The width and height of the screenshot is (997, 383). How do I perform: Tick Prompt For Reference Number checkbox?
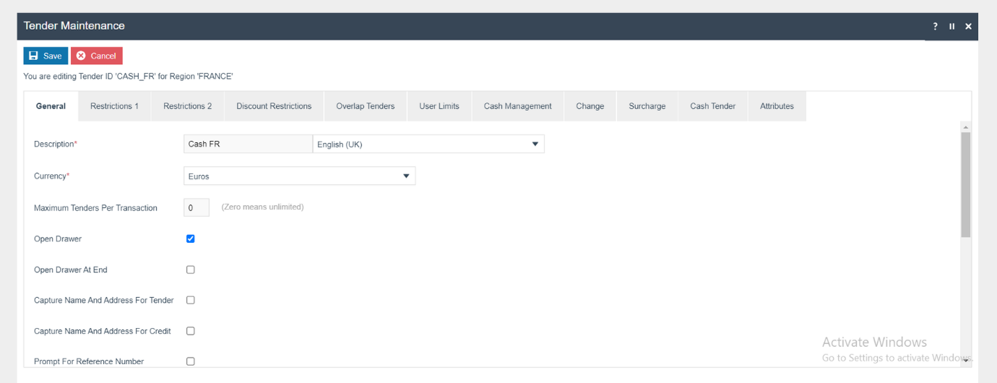tap(191, 361)
